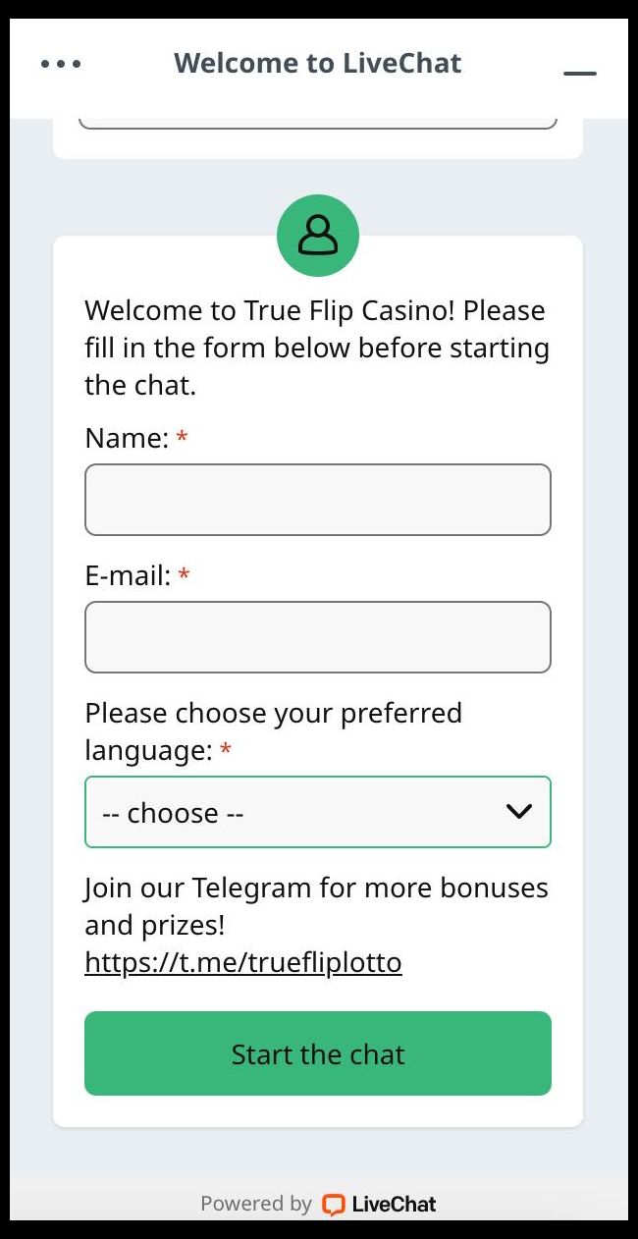Click the 'Welcome to True Flip Casino' message
This screenshot has width=638, height=1239.
316,348
